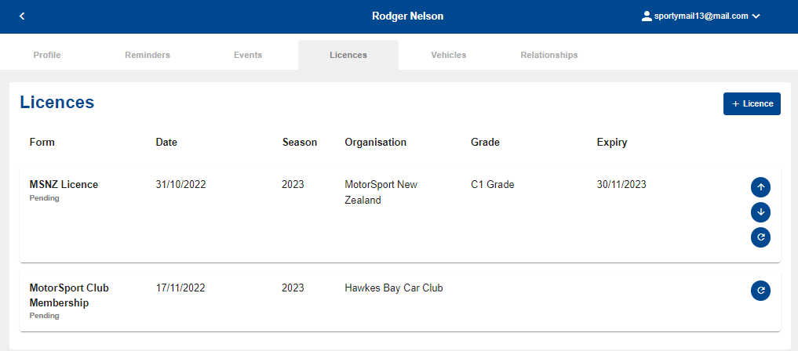
Task: Open the MSNZ Licence entry
Action: pyautogui.click(x=64, y=185)
